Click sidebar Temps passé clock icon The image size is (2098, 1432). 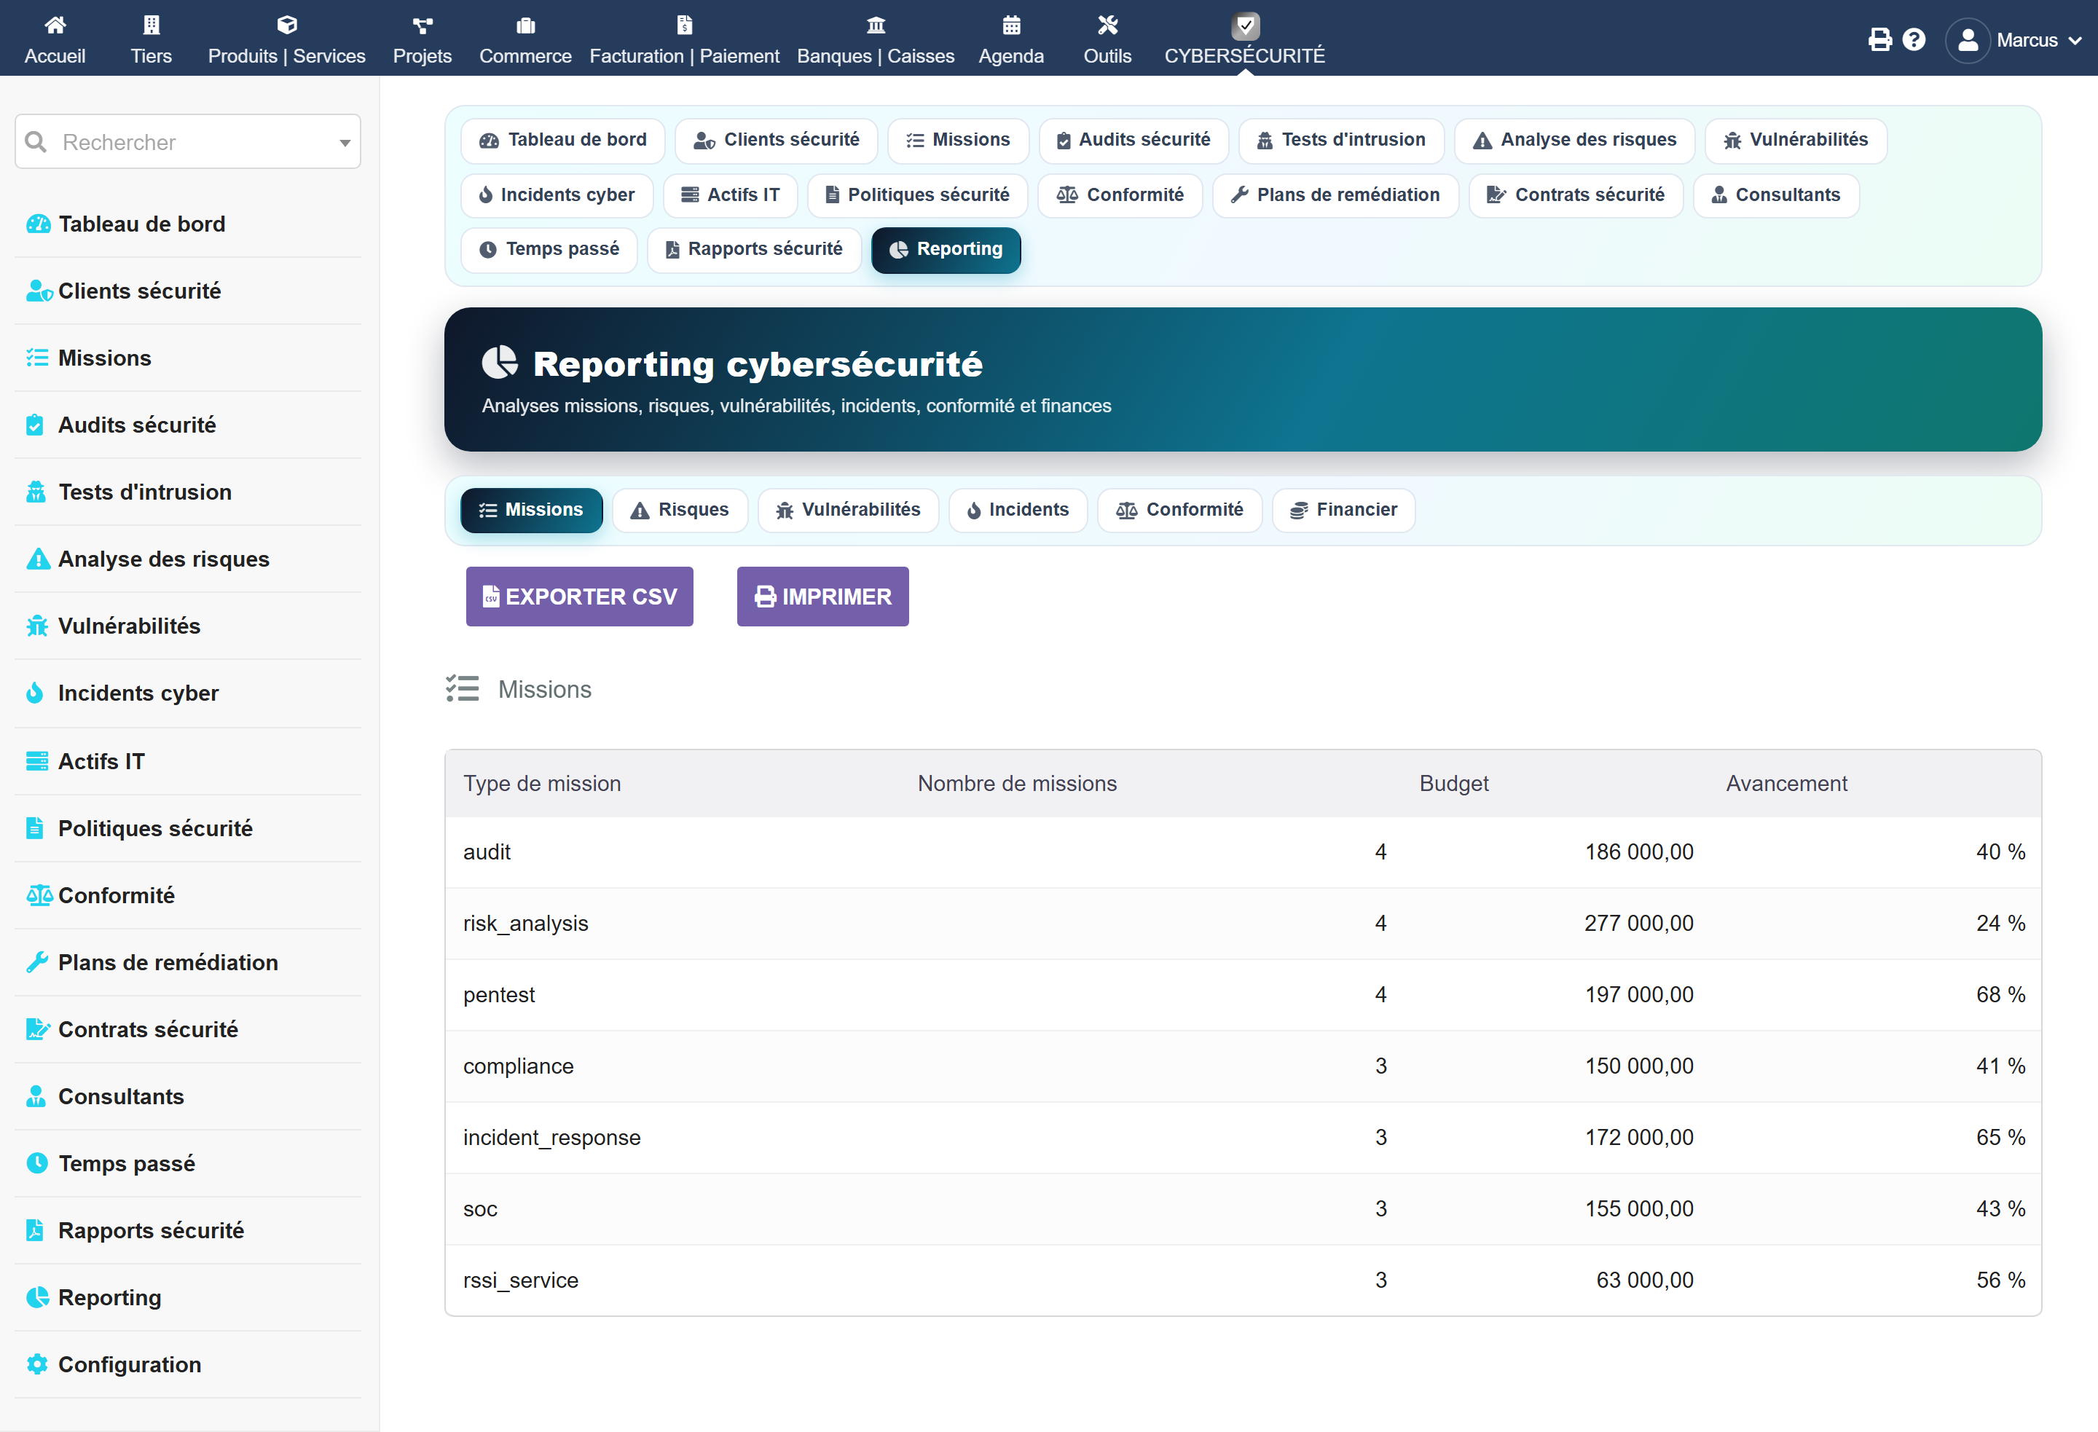pos(37,1163)
